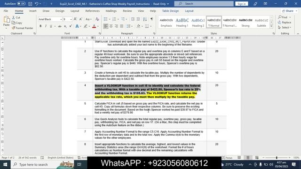The height and width of the screenshot is (169, 301).
Task: Open Task View on the taskbar
Action: [79, 165]
